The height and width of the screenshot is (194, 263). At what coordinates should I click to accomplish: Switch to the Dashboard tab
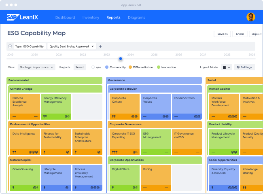(65, 17)
